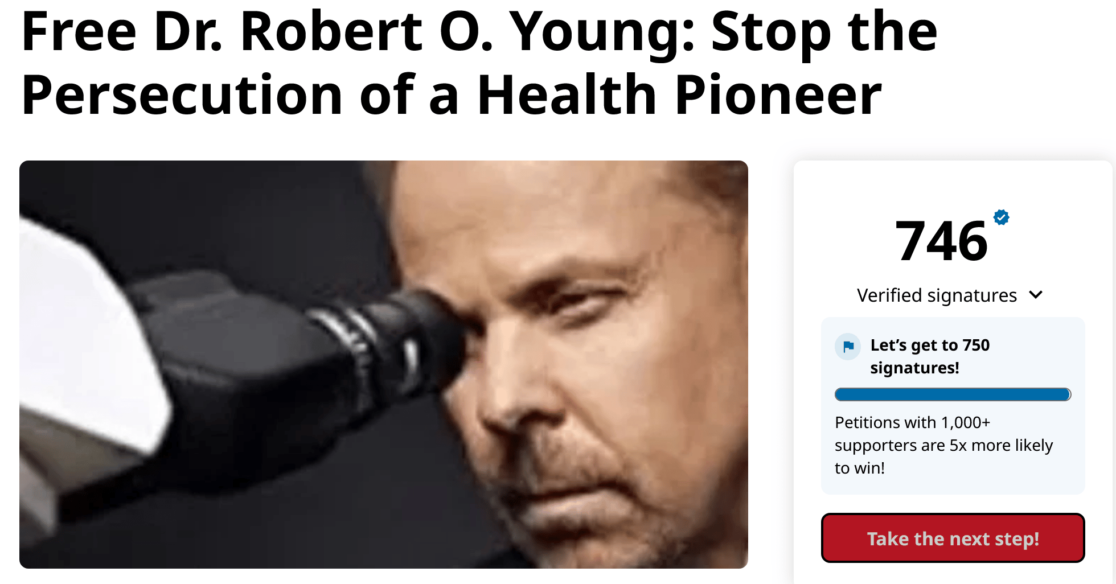The image size is (1116, 584).
Task: Open the petition photo of man at microscope
Action: [x=384, y=364]
